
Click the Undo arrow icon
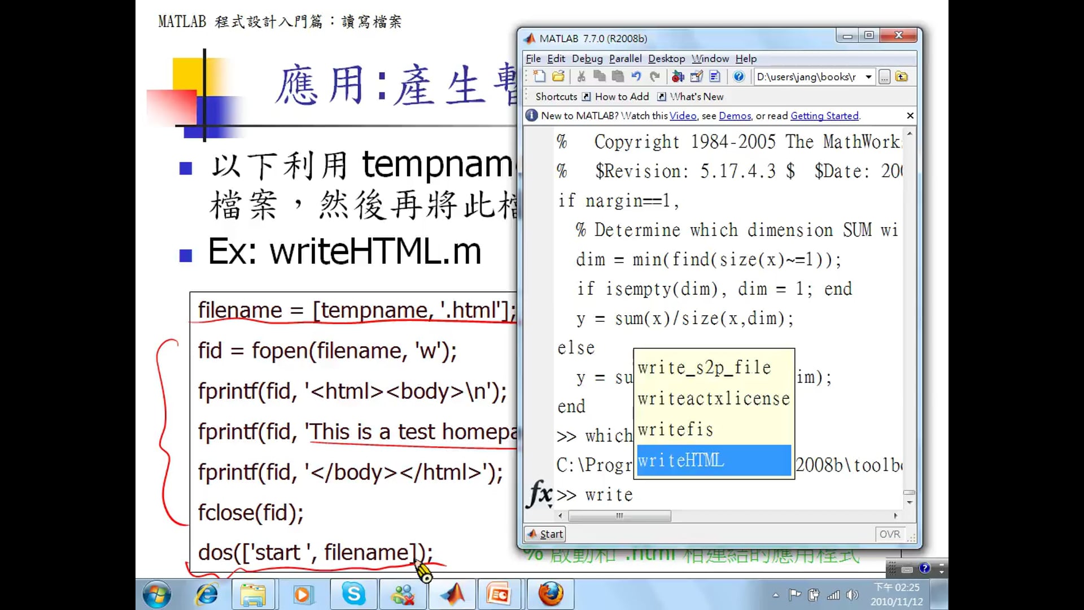point(636,76)
